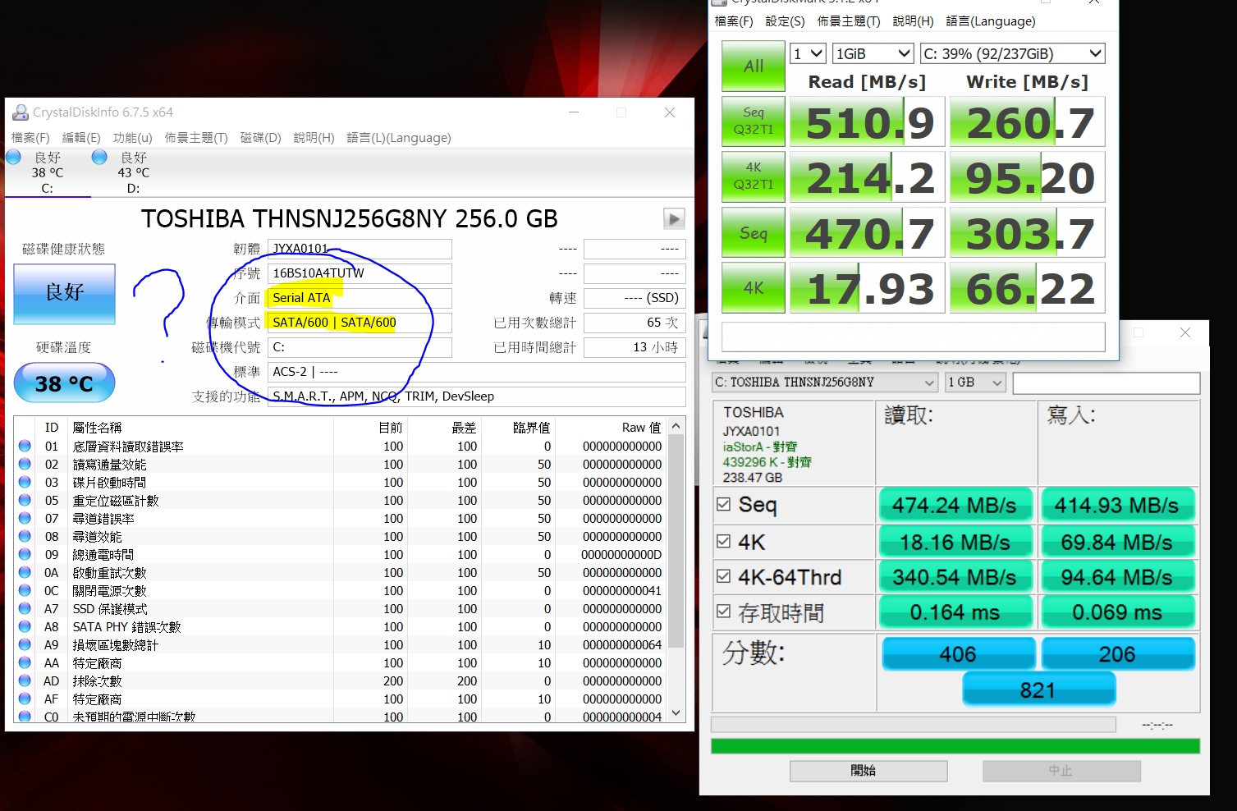The height and width of the screenshot is (811, 1237).
Task: Click the SMART table scrollbar down arrow
Action: 676,712
